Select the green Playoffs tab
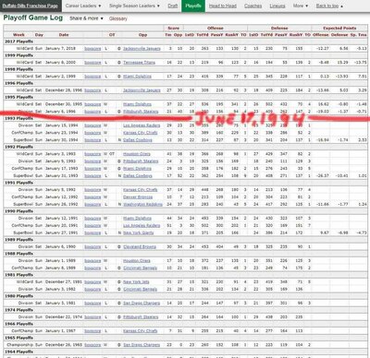The image size is (370, 358). coord(193,6)
